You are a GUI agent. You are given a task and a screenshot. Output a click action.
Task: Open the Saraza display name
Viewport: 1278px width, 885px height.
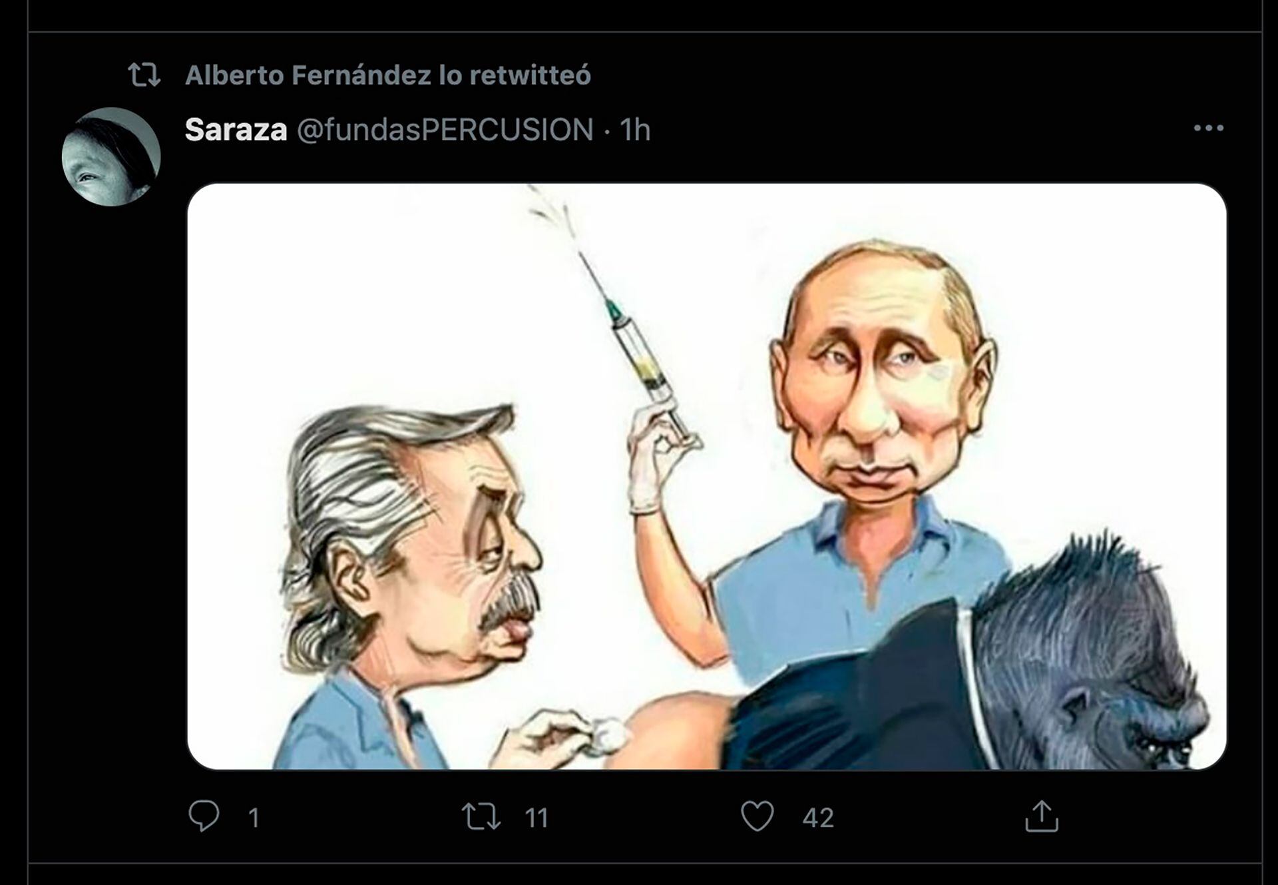coord(236,130)
